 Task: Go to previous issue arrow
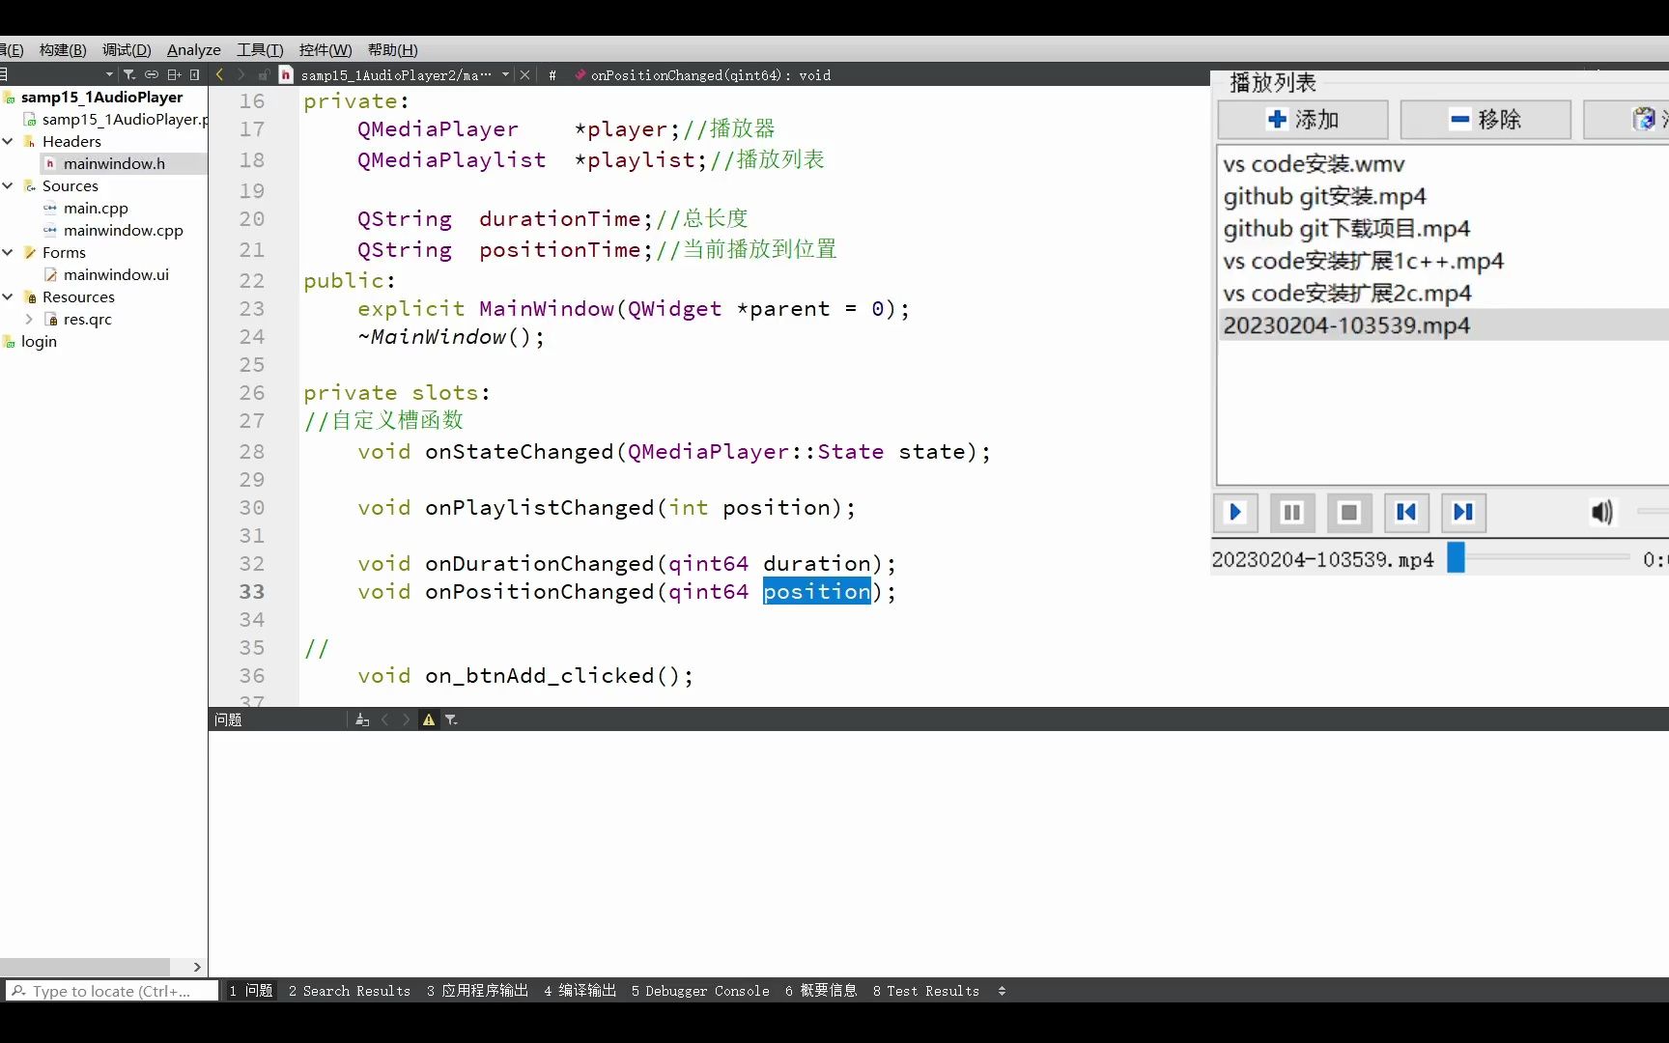click(385, 719)
